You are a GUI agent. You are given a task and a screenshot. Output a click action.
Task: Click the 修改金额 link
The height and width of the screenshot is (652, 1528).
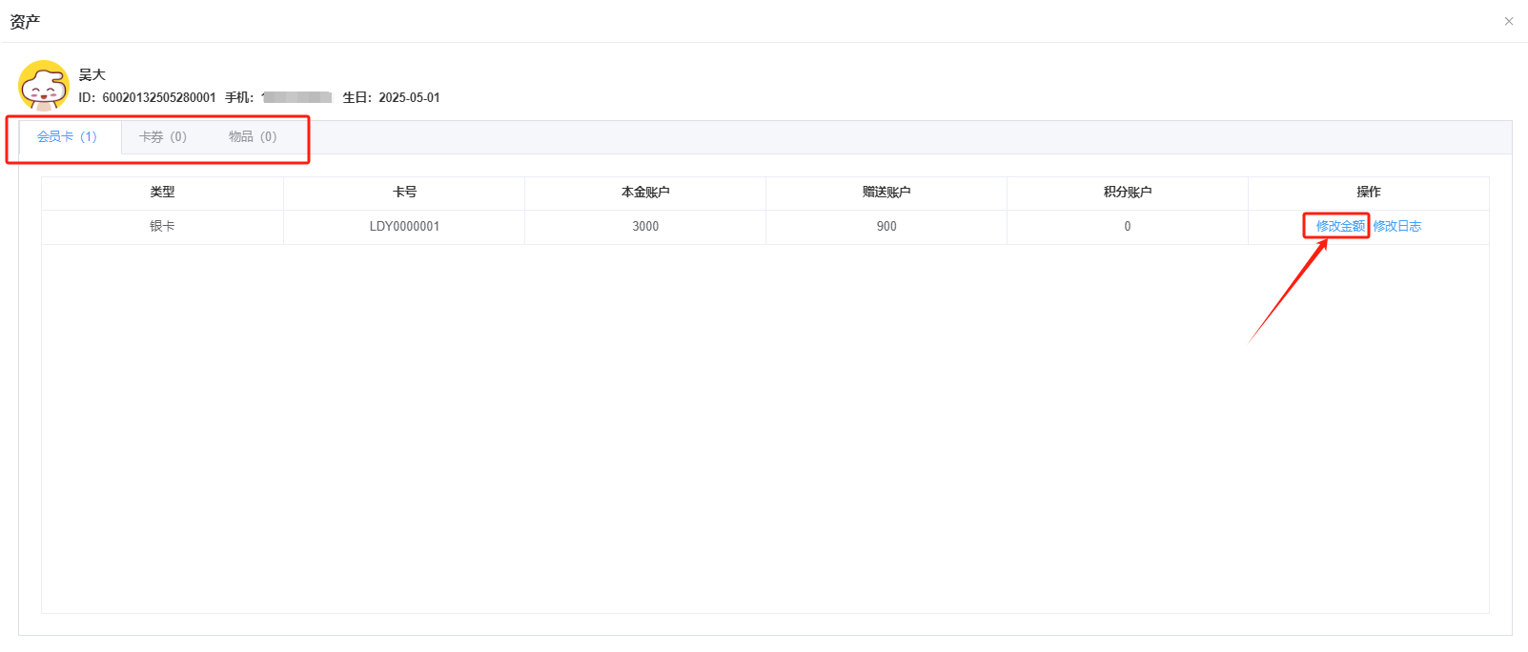[x=1339, y=226]
